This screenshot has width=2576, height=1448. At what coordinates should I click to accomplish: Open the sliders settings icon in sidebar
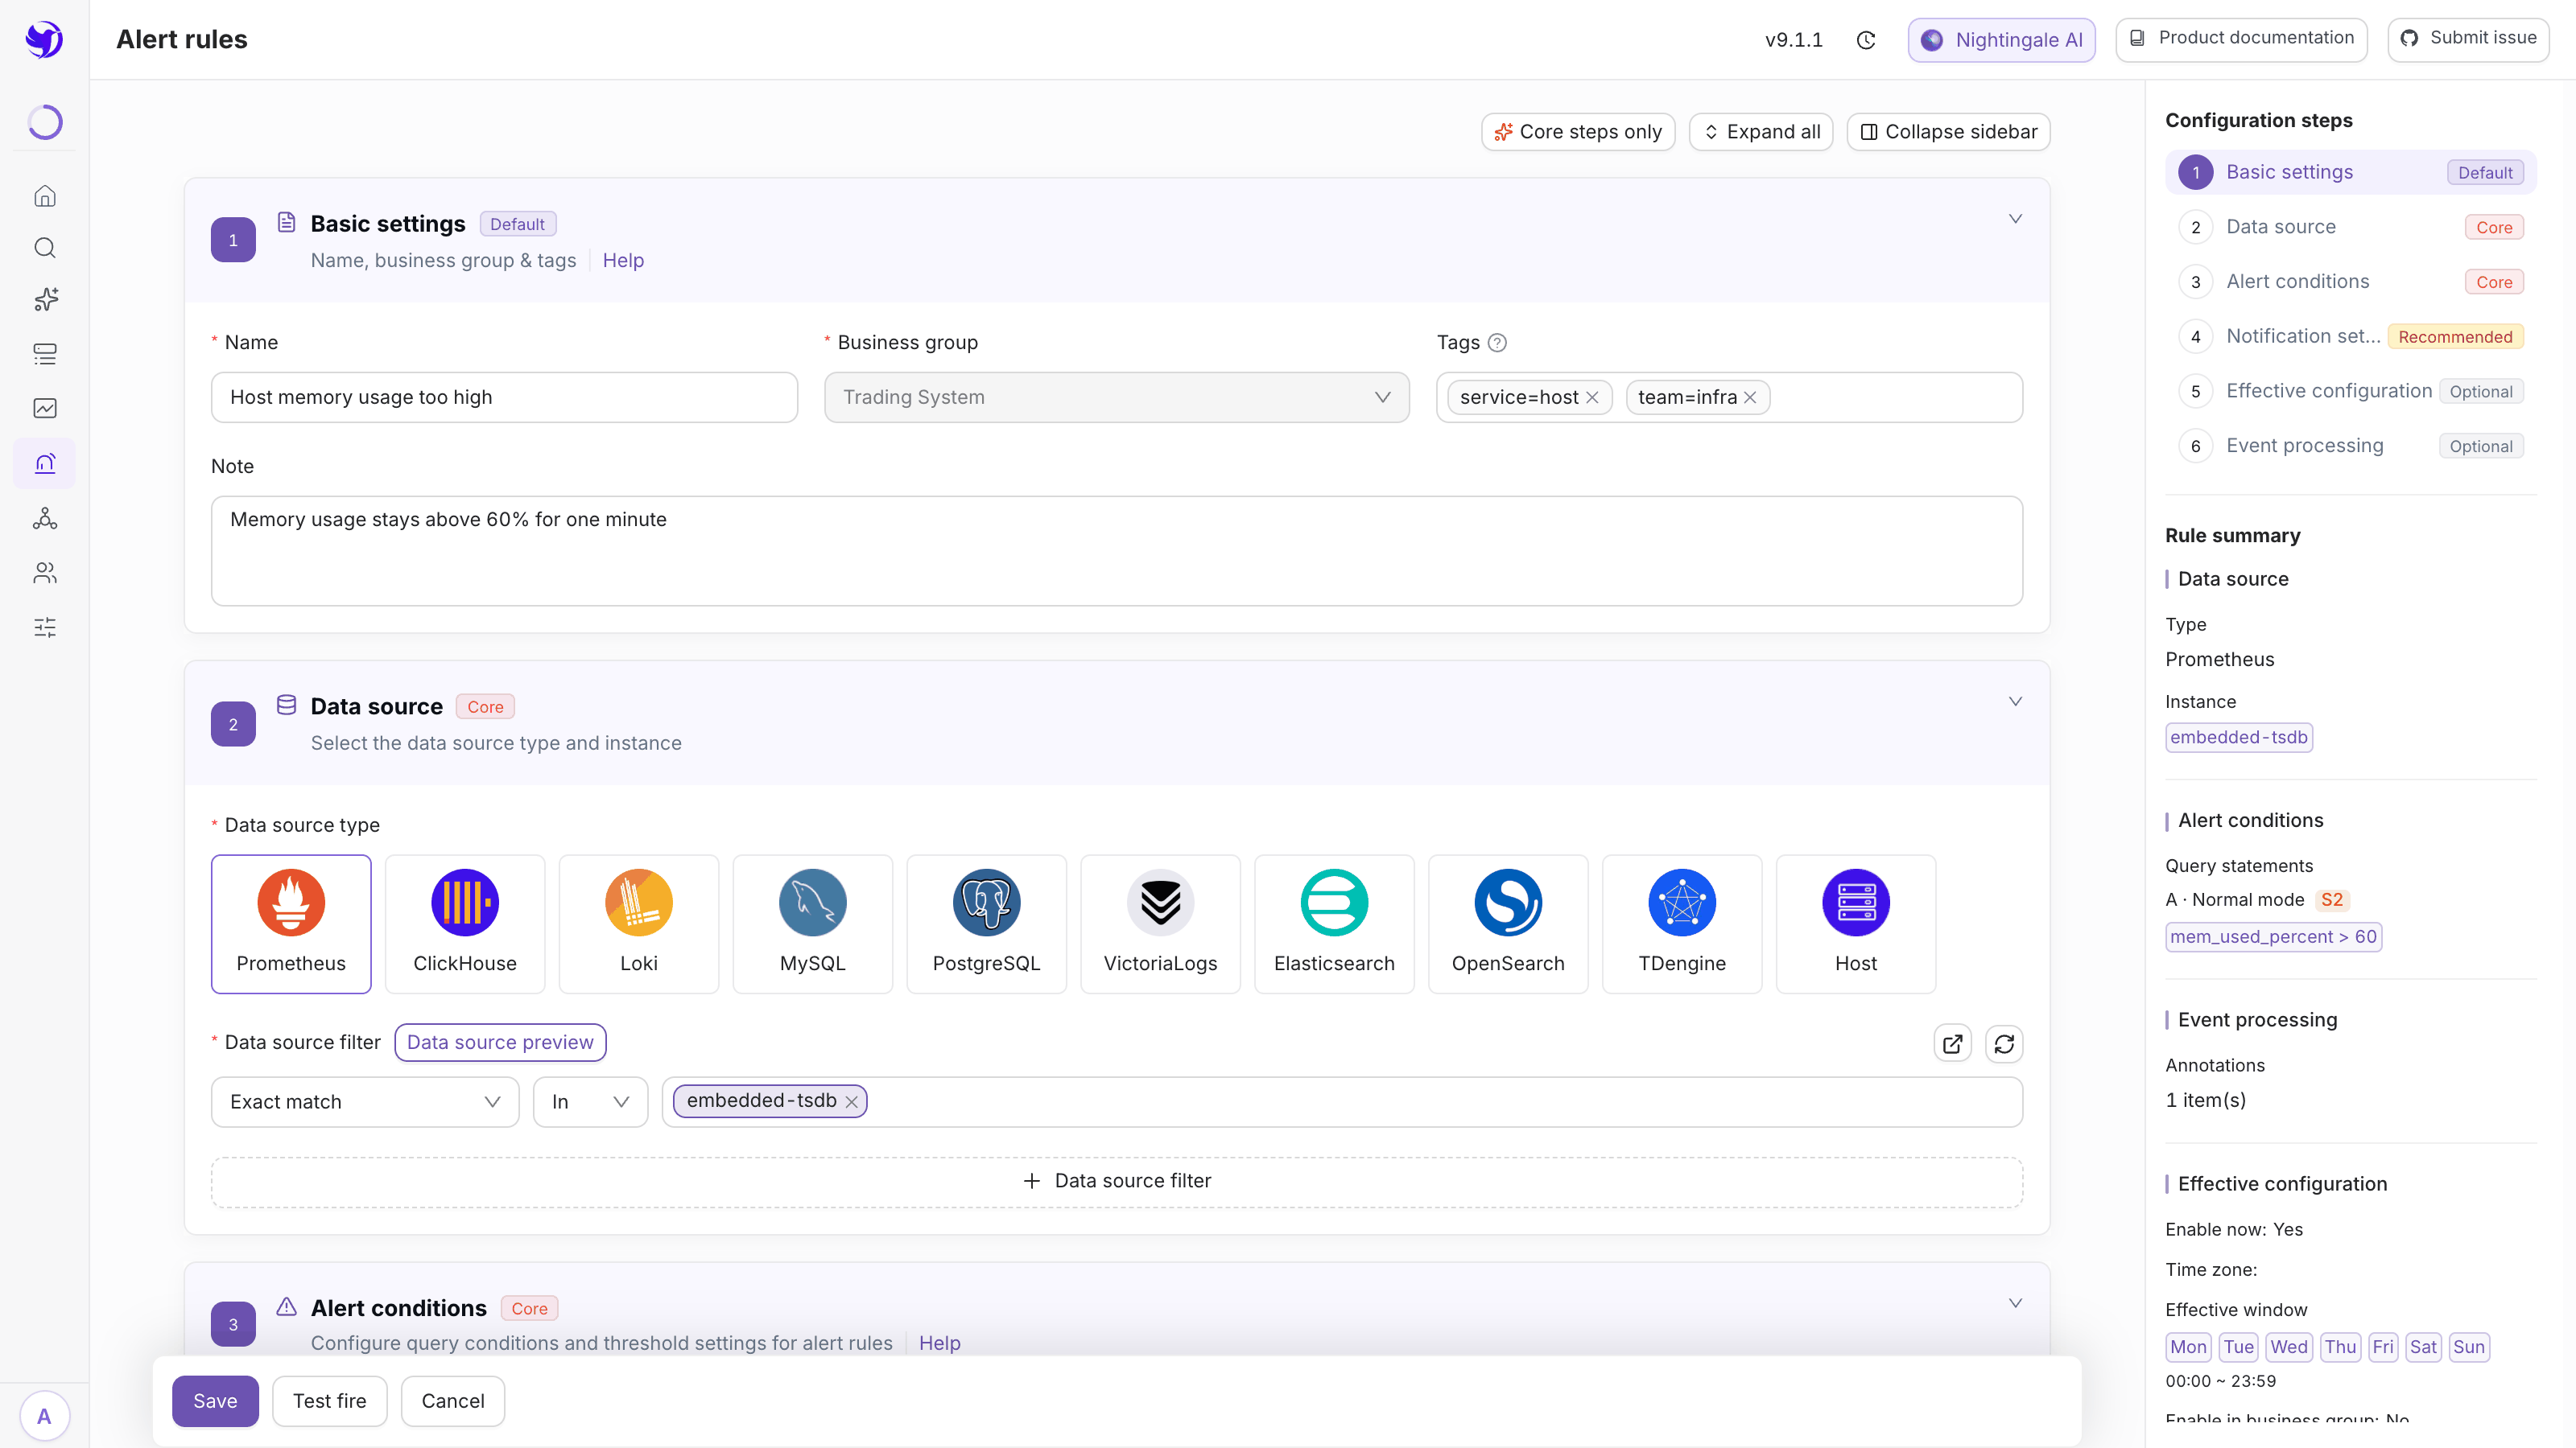(45, 627)
